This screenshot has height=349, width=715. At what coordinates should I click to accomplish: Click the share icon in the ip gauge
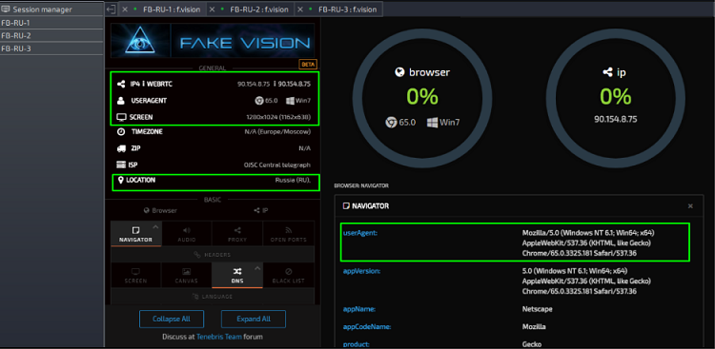click(x=607, y=72)
